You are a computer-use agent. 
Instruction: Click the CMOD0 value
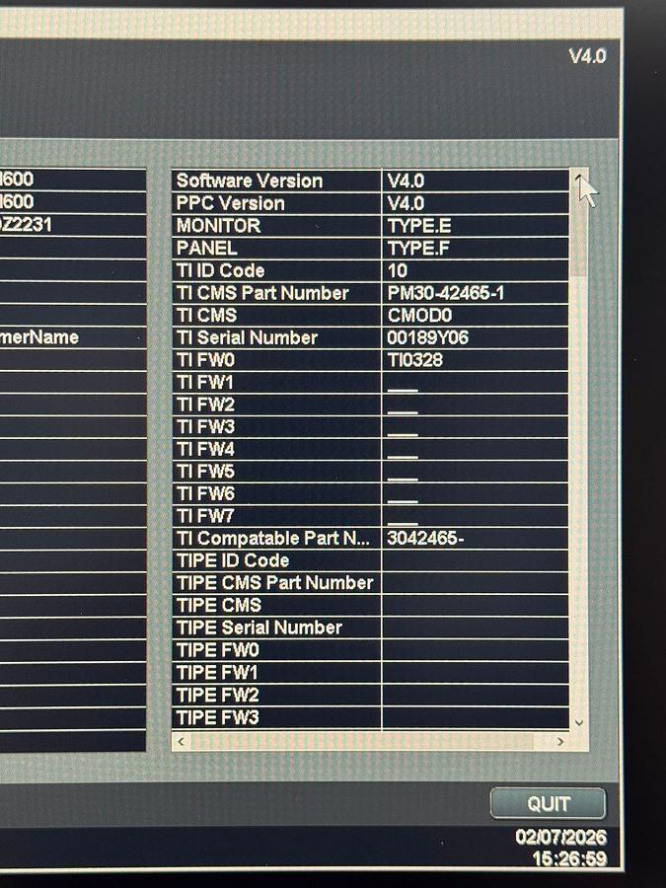(419, 316)
